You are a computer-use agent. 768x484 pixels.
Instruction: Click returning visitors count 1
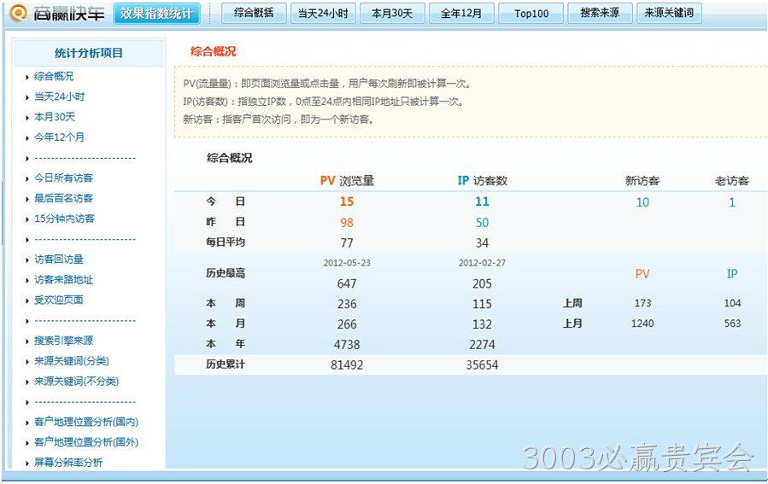732,202
